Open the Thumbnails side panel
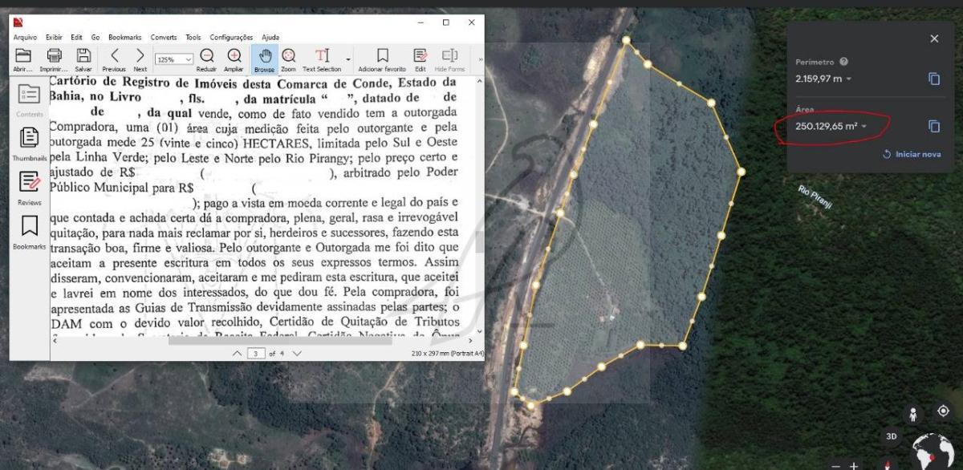Image resolution: width=963 pixels, height=470 pixels. point(30,140)
